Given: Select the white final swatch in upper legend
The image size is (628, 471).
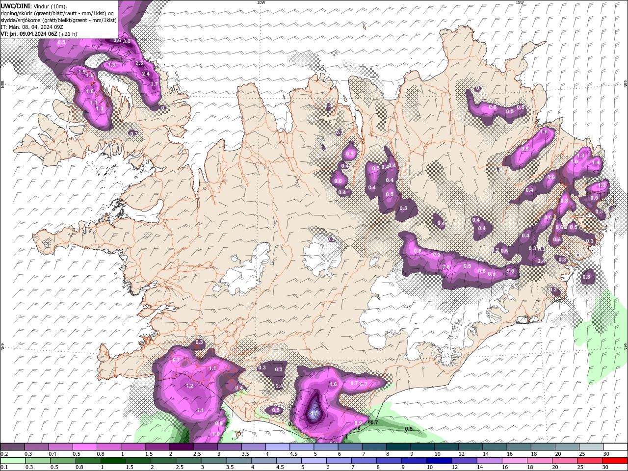Looking at the screenshot, I should tap(615, 447).
